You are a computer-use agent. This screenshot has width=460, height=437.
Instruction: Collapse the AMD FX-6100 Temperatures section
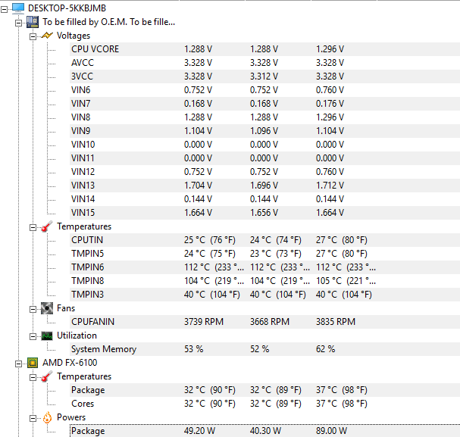pos(33,377)
